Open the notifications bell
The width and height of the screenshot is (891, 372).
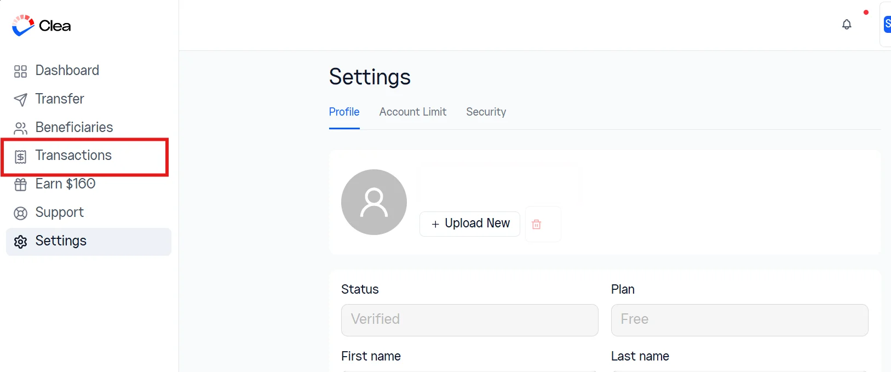tap(847, 25)
